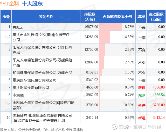Click the data source disclaimer '数据来源：公开数据整理'
The image size is (166, 132).
pyautogui.click(x=20, y=130)
